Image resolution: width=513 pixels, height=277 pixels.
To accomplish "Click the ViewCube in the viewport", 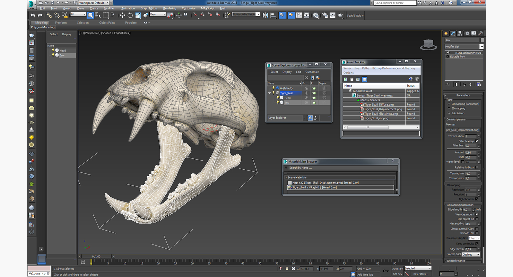I will 428,44.
